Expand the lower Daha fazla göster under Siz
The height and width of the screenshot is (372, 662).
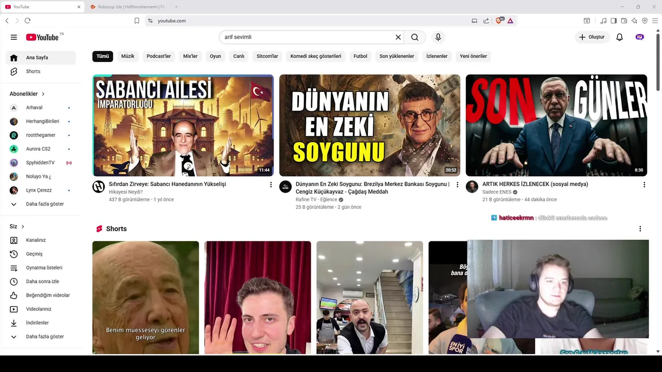[x=41, y=336]
